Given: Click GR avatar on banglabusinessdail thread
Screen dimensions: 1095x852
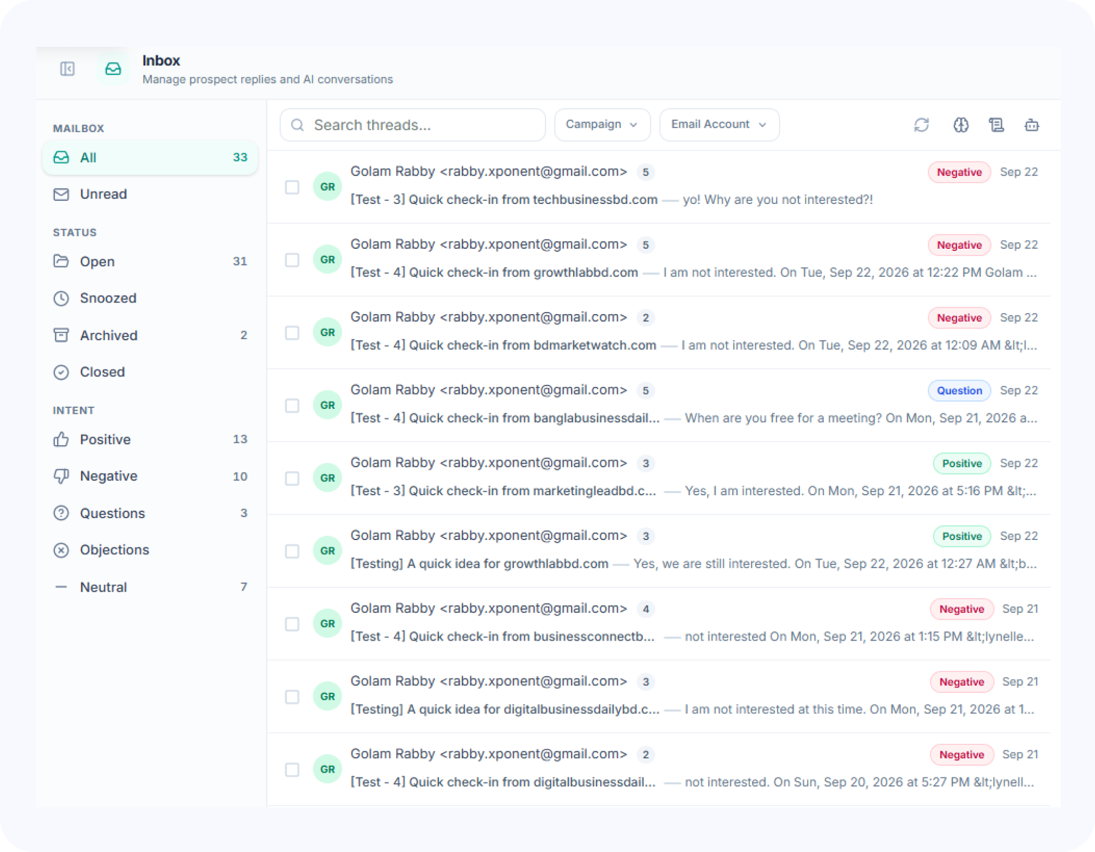Looking at the screenshot, I should (328, 405).
